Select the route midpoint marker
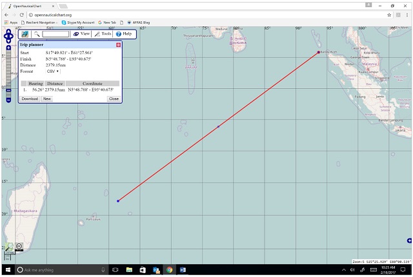The height and width of the screenshot is (277, 413). (218, 127)
